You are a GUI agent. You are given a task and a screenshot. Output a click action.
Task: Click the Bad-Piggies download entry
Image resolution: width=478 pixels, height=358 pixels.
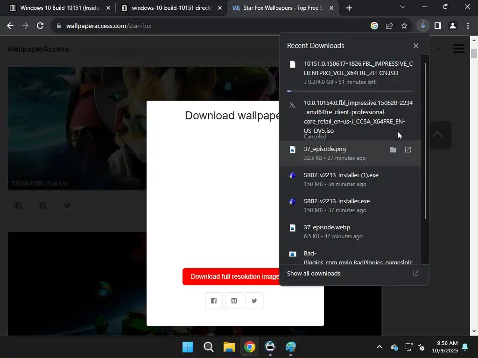coord(350,256)
